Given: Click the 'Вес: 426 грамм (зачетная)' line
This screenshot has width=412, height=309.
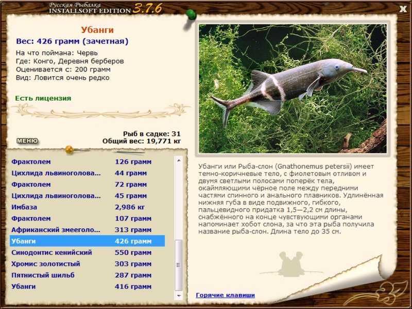Looking at the screenshot, I should [x=72, y=41].
